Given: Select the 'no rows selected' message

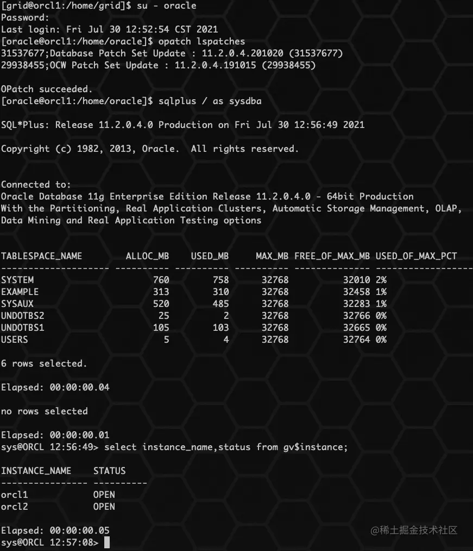Looking at the screenshot, I should click(45, 412).
